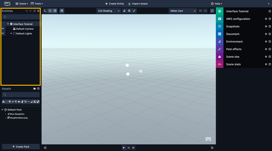The height and width of the screenshot is (151, 272).
Task: Click the fullscreen viewport icon
Action: [x=212, y=11]
